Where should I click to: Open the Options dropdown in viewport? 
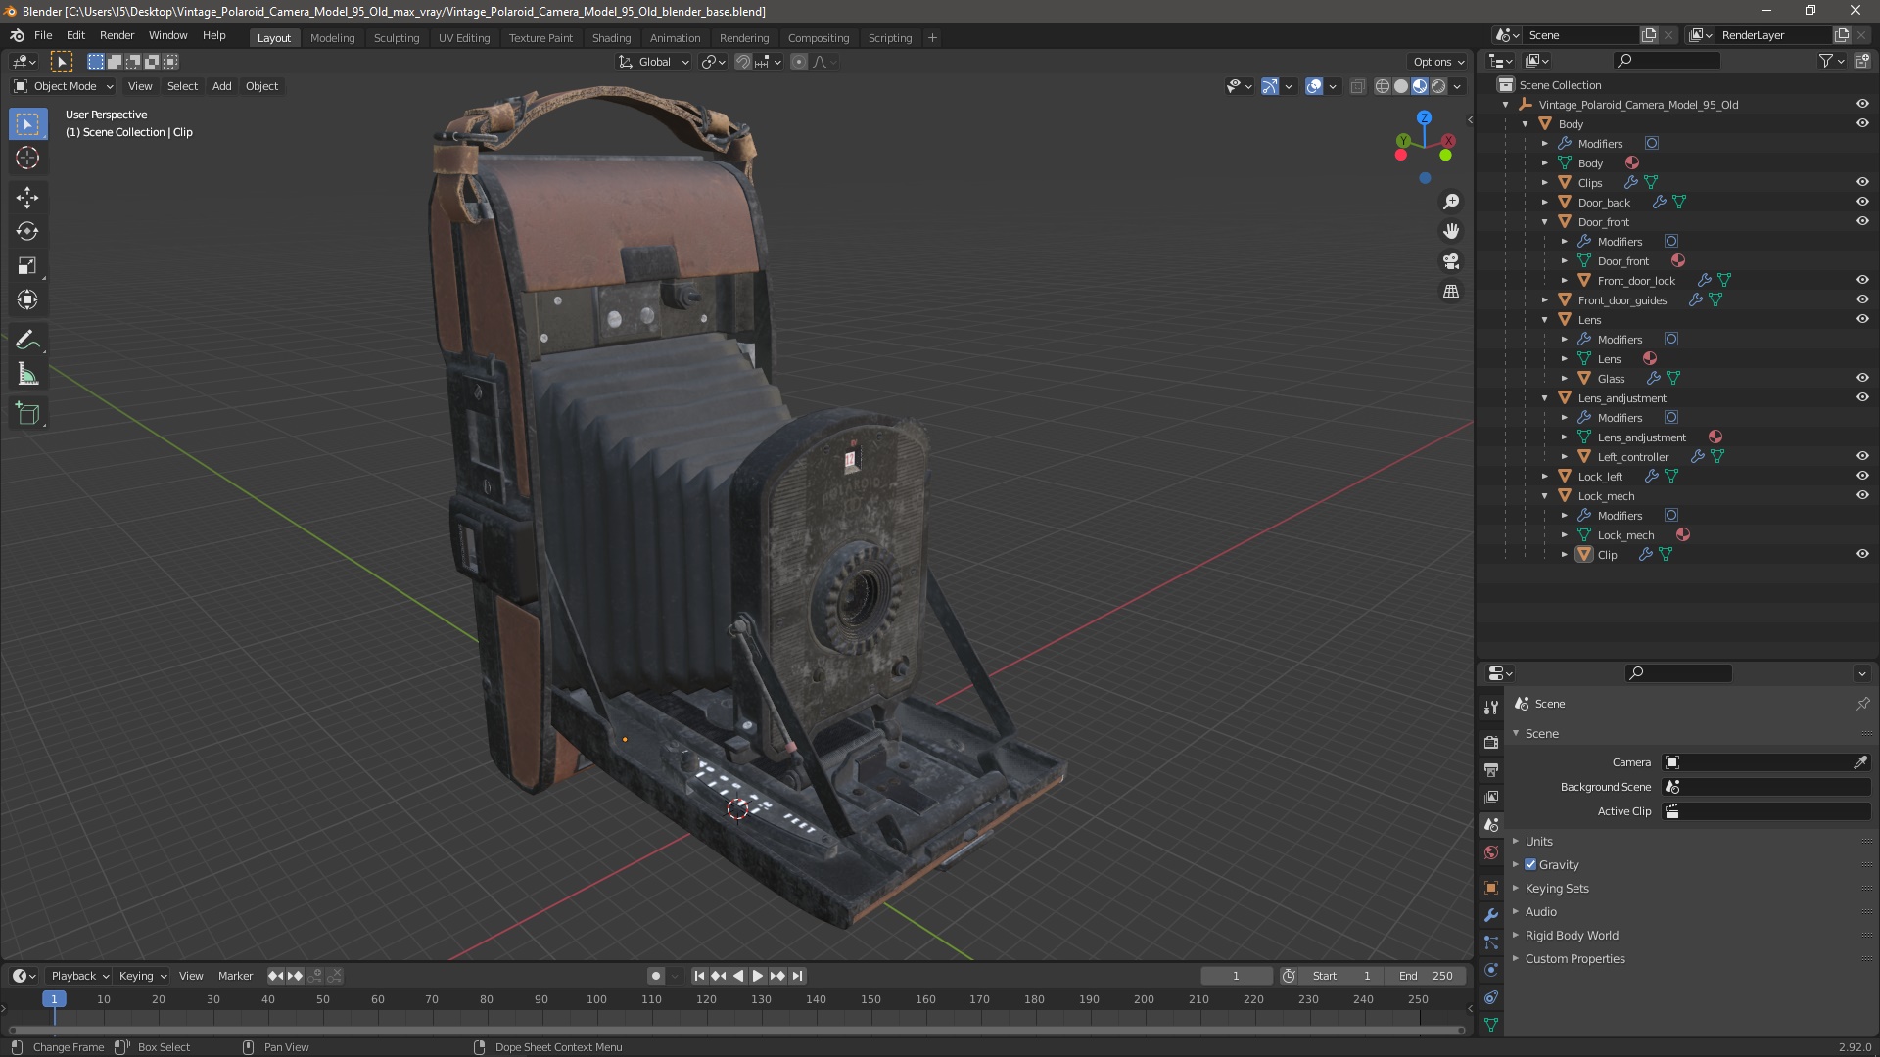coord(1437,62)
